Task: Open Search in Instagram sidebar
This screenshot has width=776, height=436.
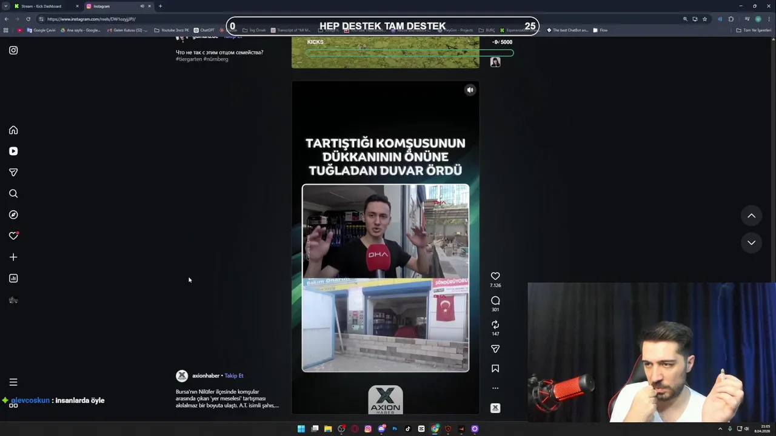Action: coord(13,194)
